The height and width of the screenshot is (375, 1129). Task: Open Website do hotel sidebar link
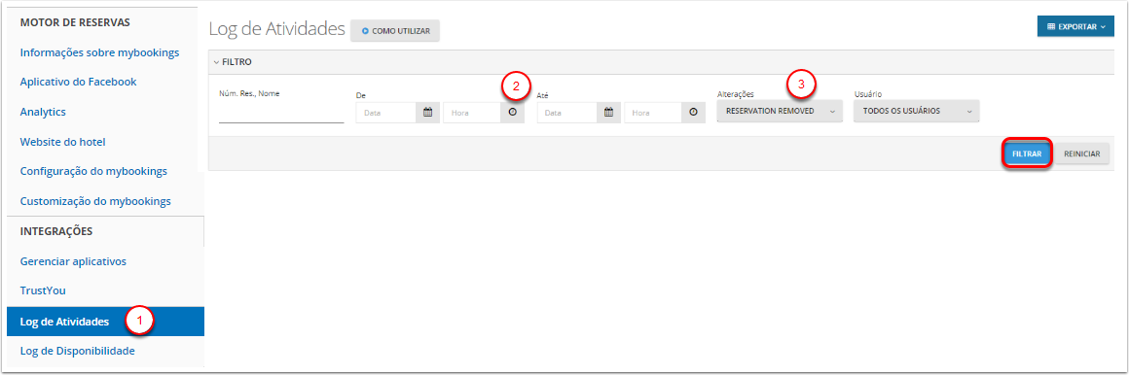tap(62, 142)
